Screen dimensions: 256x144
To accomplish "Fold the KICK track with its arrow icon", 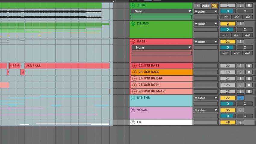I will pyautogui.click(x=133, y=5).
